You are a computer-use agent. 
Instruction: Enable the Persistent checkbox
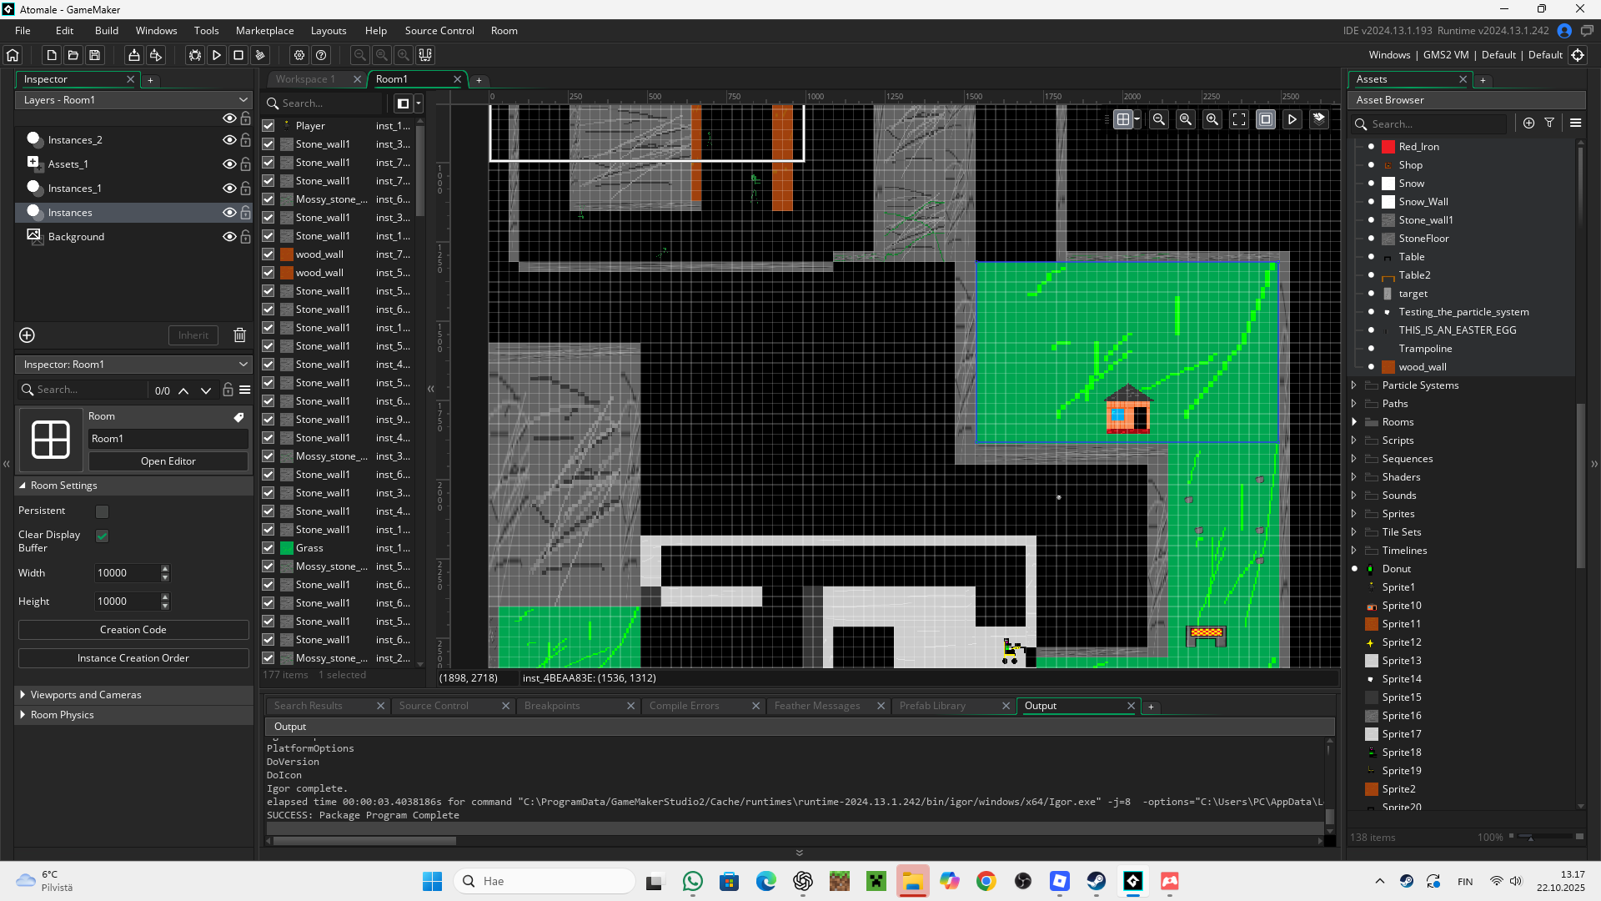coord(102,511)
